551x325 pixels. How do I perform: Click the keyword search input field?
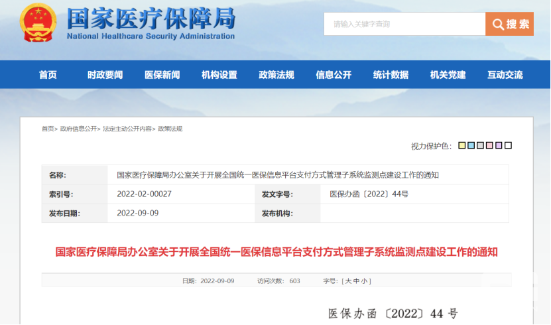pos(404,24)
